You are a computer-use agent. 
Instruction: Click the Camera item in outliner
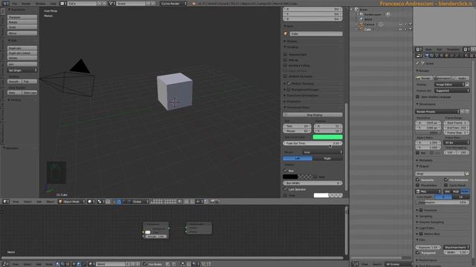[x=370, y=24]
